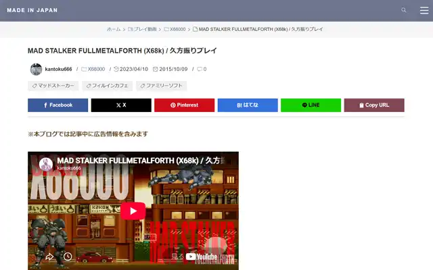Click the current page breadcrumb MAD STALKER FULLMETALFORTH

[x=258, y=29]
